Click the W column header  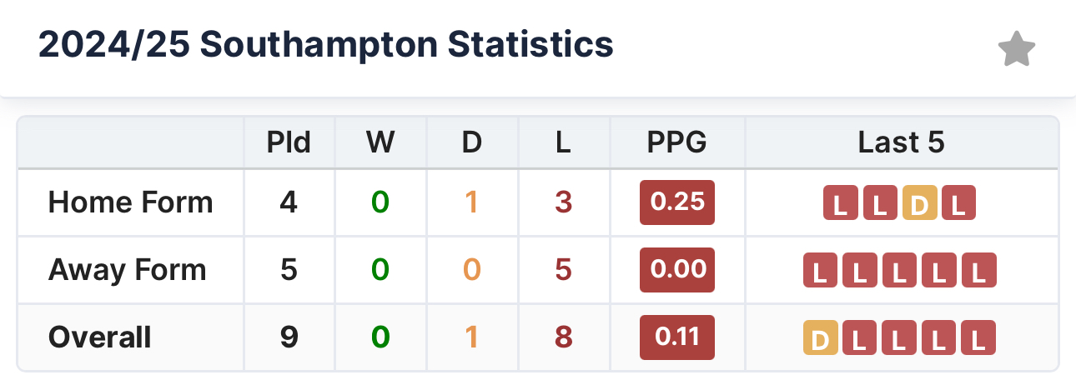(380, 142)
